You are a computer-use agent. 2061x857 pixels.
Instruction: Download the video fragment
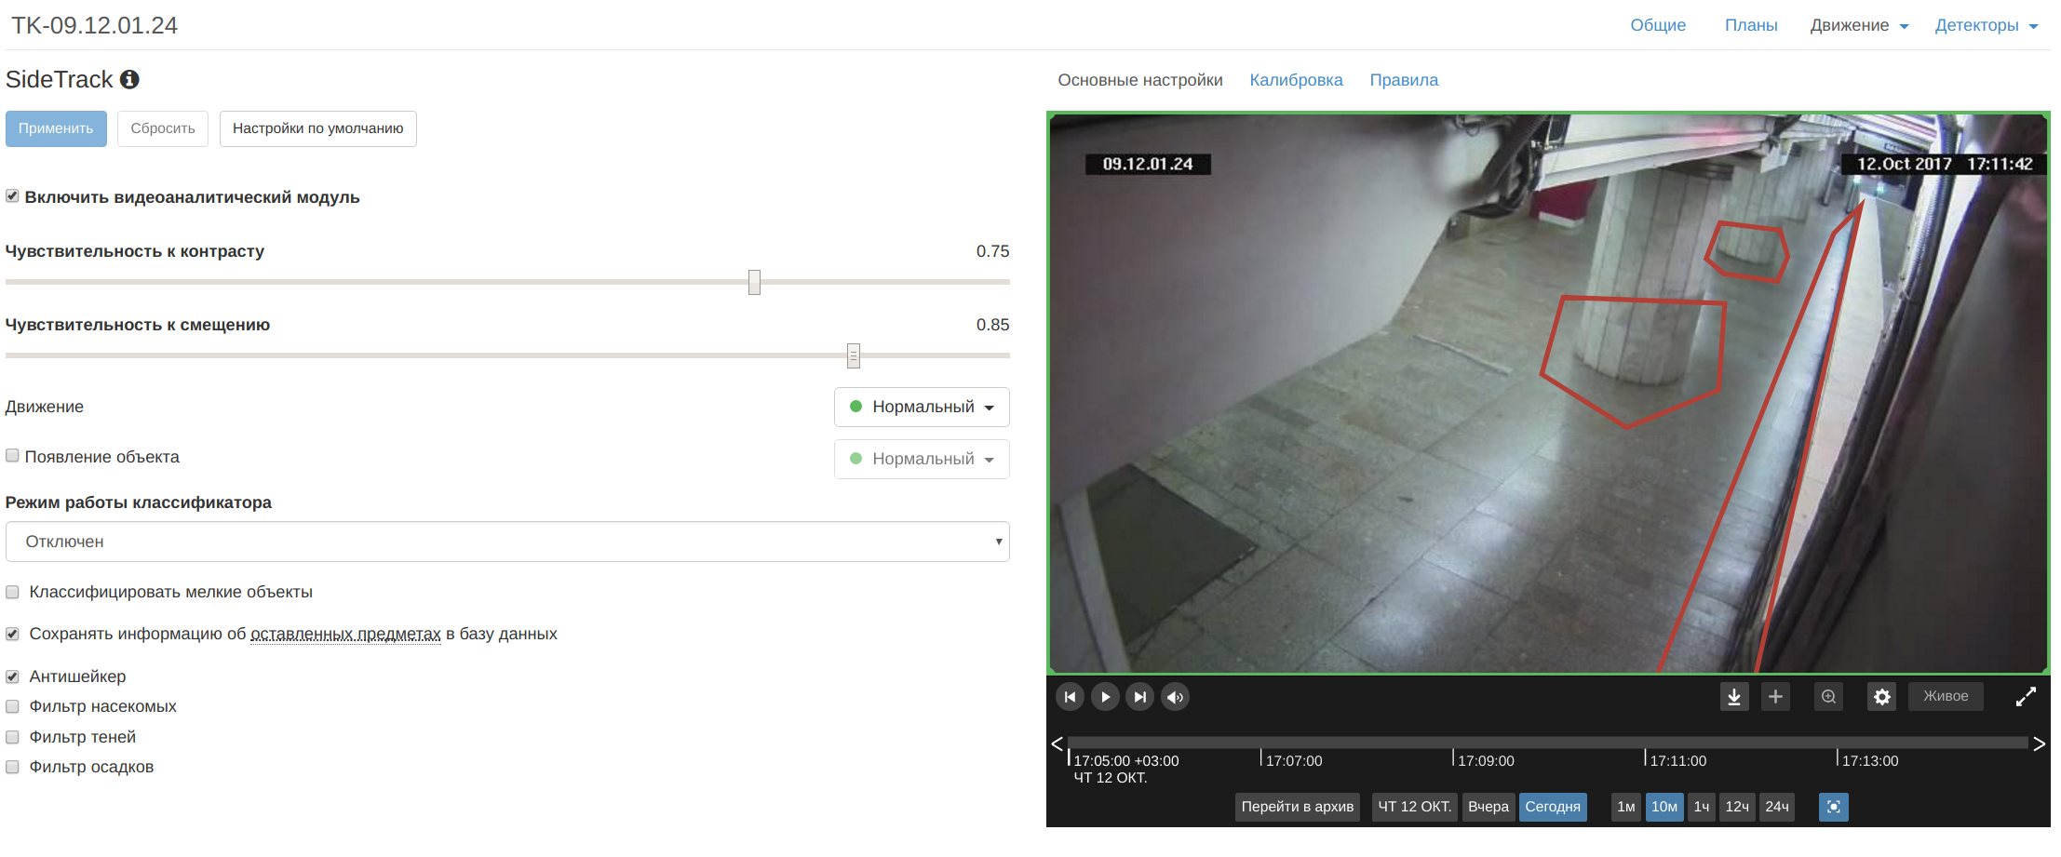coord(1734,697)
